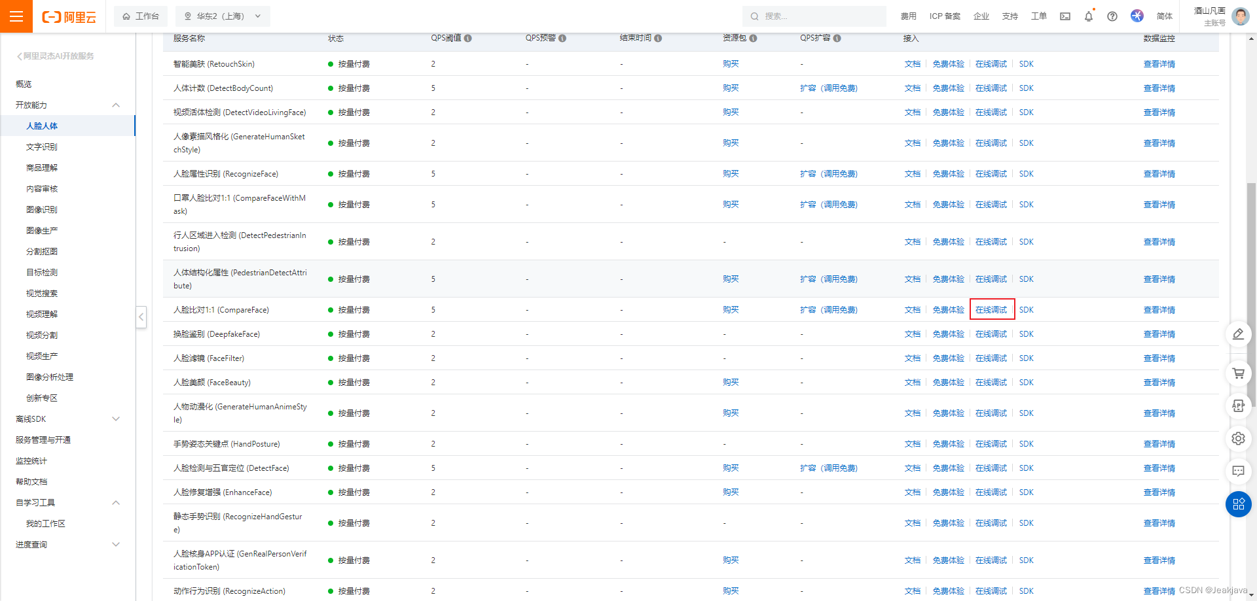Click SDK for RecognizeFace row
This screenshot has height=601, width=1257.
[x=1027, y=174]
